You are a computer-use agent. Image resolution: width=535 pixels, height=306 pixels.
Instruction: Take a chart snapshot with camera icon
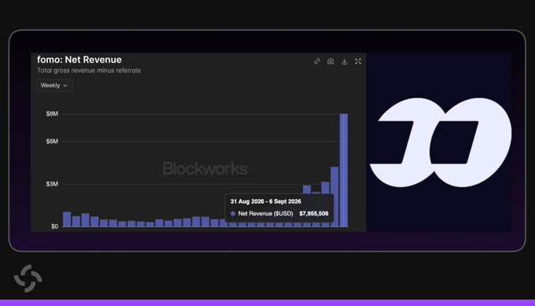pyautogui.click(x=330, y=61)
